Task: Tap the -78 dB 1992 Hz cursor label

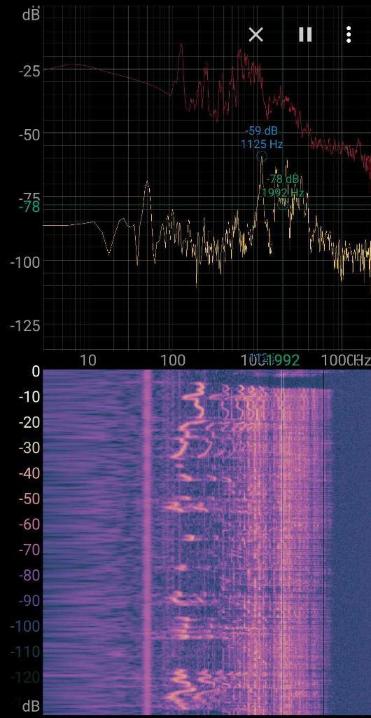Action: click(283, 185)
